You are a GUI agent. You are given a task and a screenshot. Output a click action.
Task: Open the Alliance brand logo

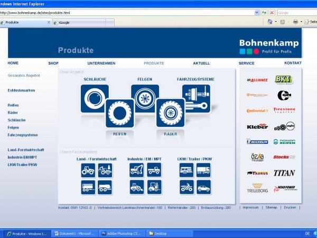click(257, 80)
